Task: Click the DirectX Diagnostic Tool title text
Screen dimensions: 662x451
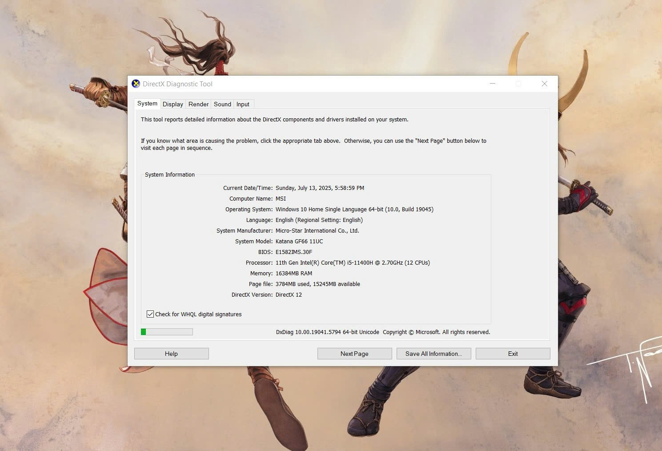Action: [x=177, y=84]
